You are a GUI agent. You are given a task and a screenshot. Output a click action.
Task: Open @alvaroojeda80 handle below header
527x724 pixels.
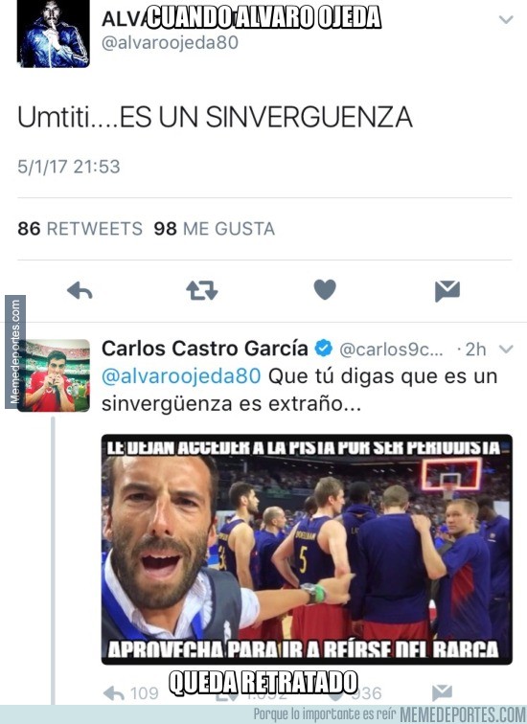tap(170, 42)
